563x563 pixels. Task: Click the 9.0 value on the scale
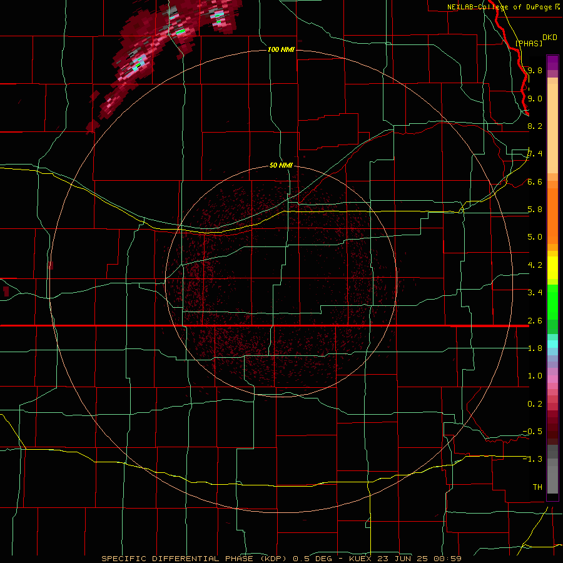pyautogui.click(x=535, y=98)
